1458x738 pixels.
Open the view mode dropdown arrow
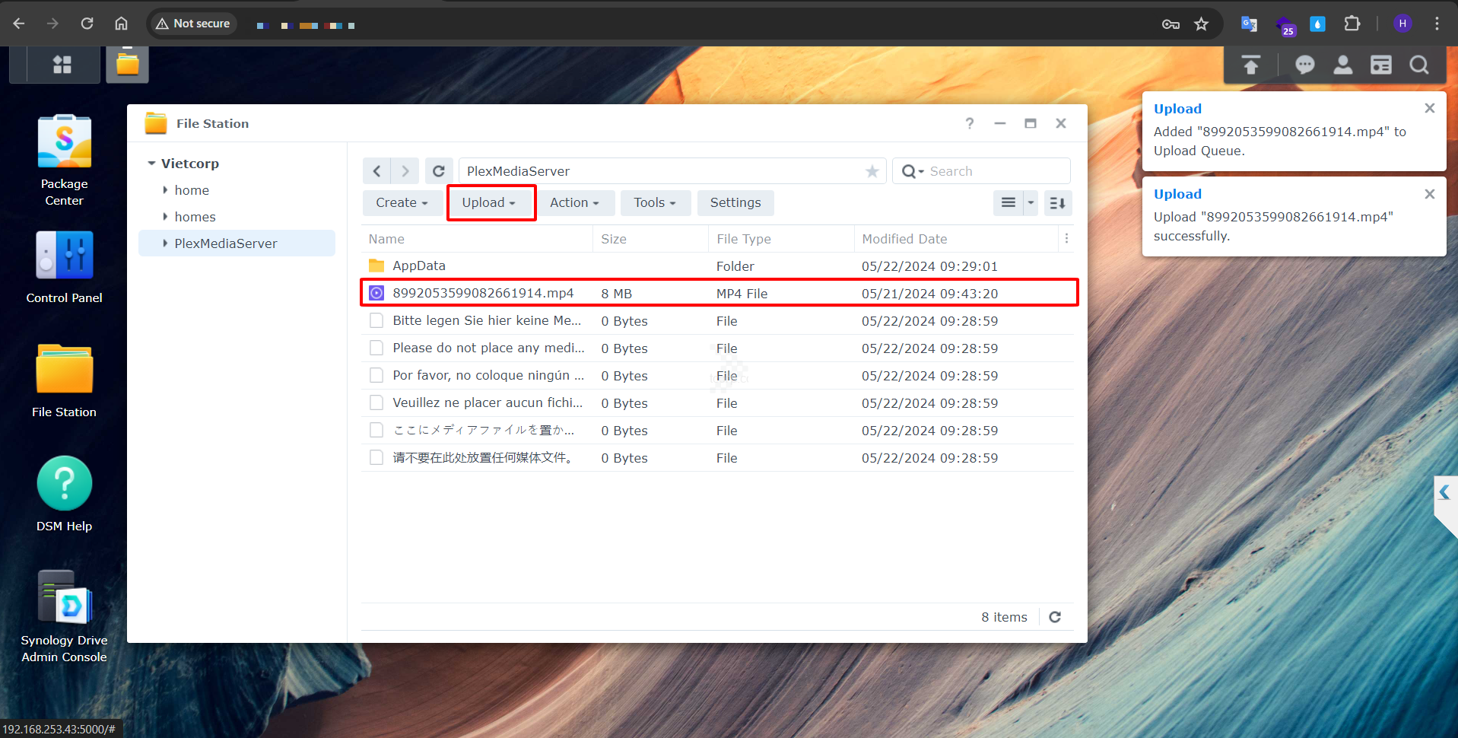click(1031, 203)
